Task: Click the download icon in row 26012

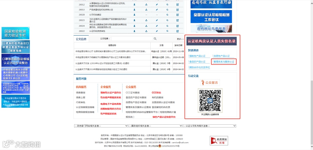Action: [146, 4]
